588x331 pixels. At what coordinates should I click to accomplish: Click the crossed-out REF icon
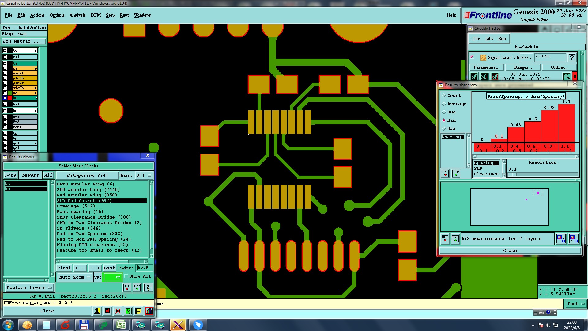(x=118, y=311)
